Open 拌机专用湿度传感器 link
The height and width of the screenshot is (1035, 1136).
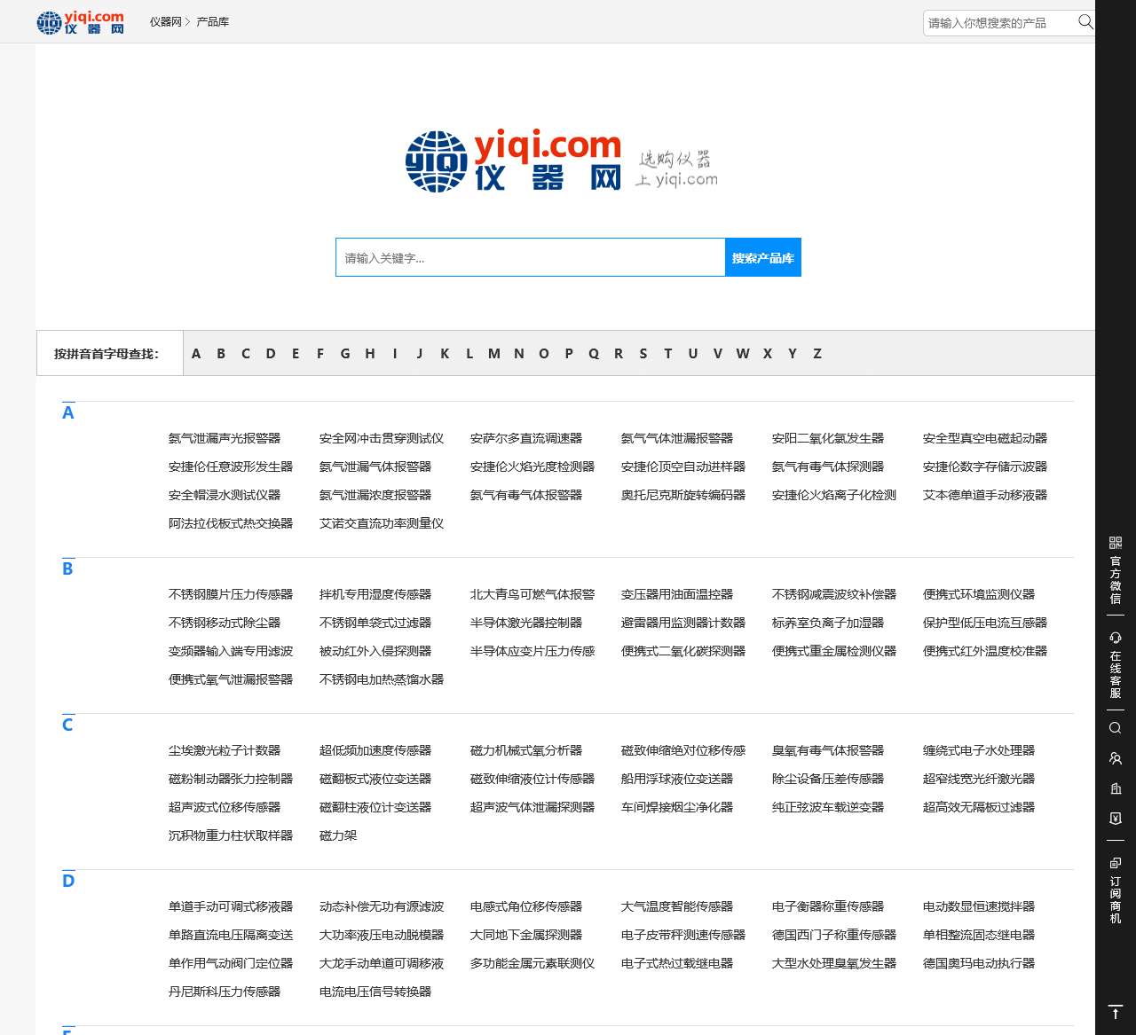coord(375,594)
